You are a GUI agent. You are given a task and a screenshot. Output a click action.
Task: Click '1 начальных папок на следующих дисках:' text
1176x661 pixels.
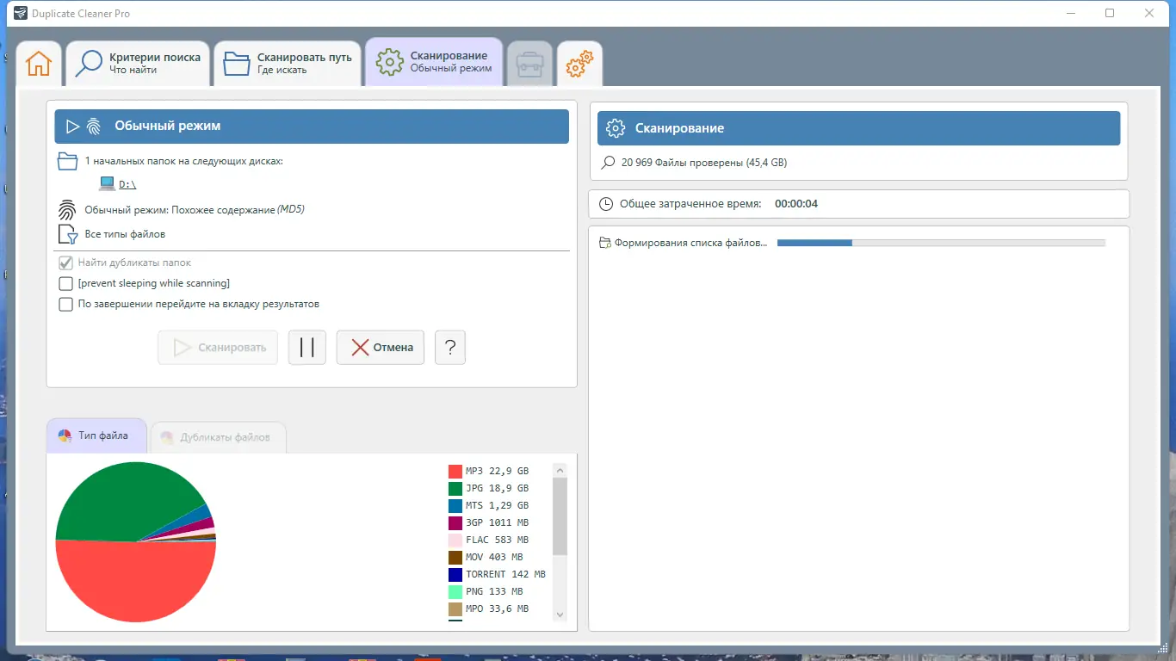pos(184,161)
